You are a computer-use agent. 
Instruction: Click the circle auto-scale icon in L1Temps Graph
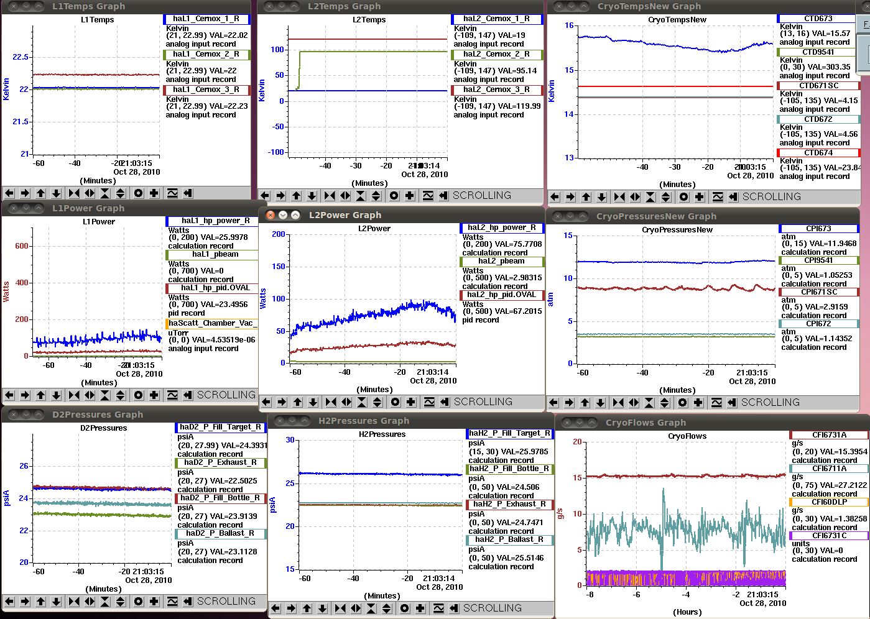(138, 193)
